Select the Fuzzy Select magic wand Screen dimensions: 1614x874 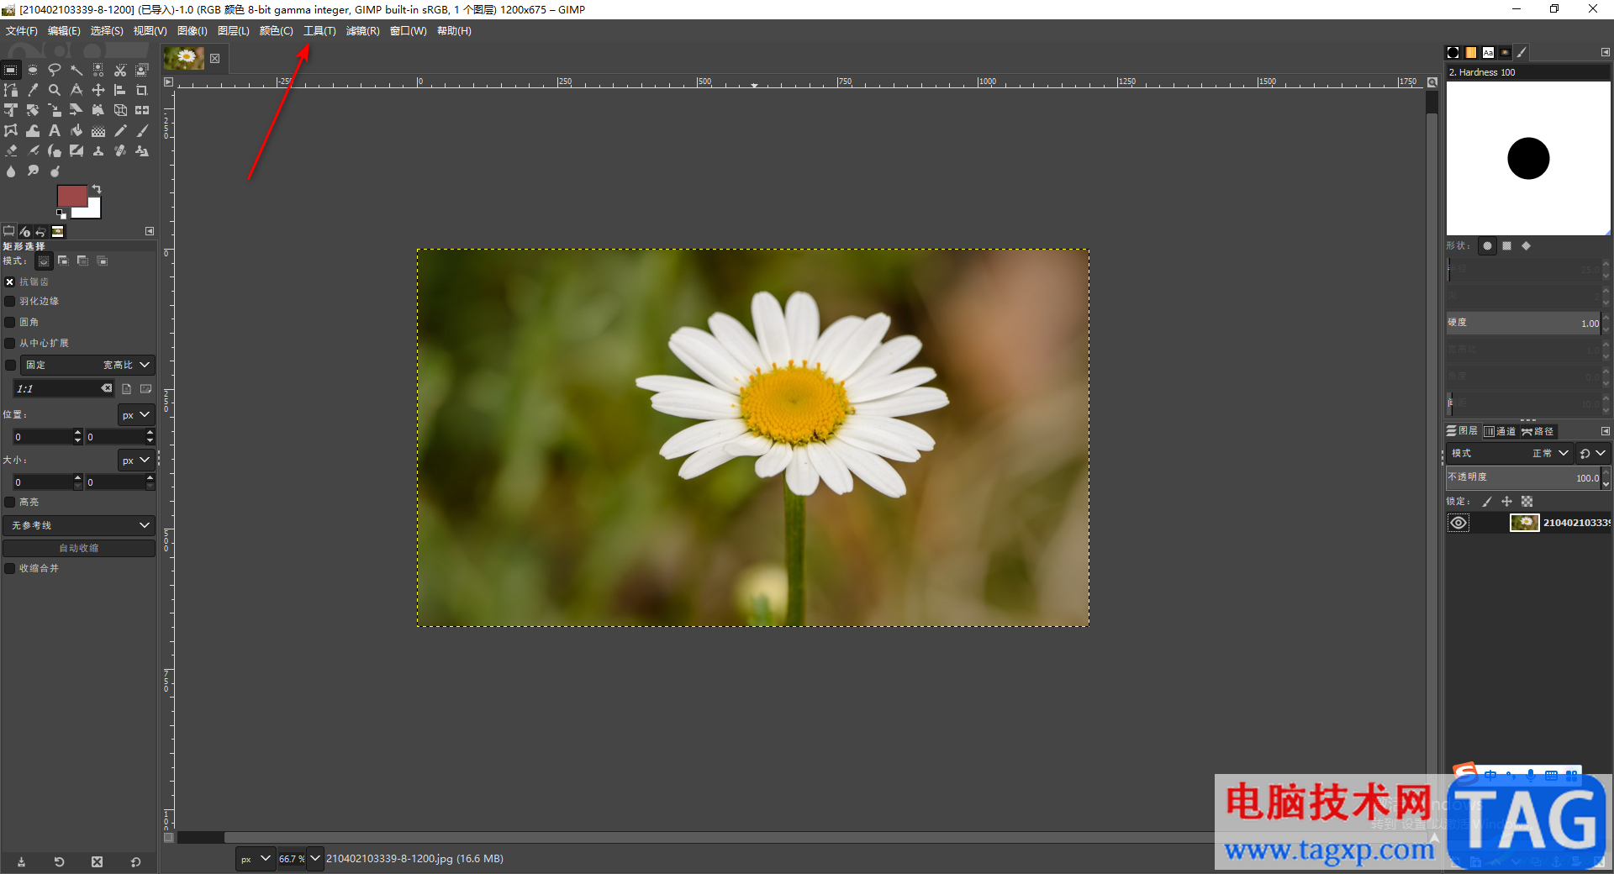point(76,71)
